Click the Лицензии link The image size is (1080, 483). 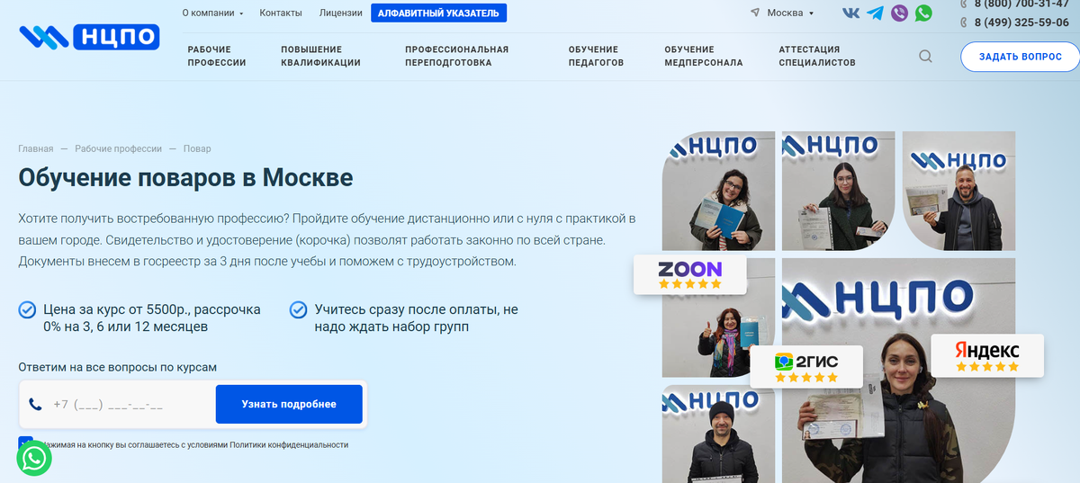341,13
